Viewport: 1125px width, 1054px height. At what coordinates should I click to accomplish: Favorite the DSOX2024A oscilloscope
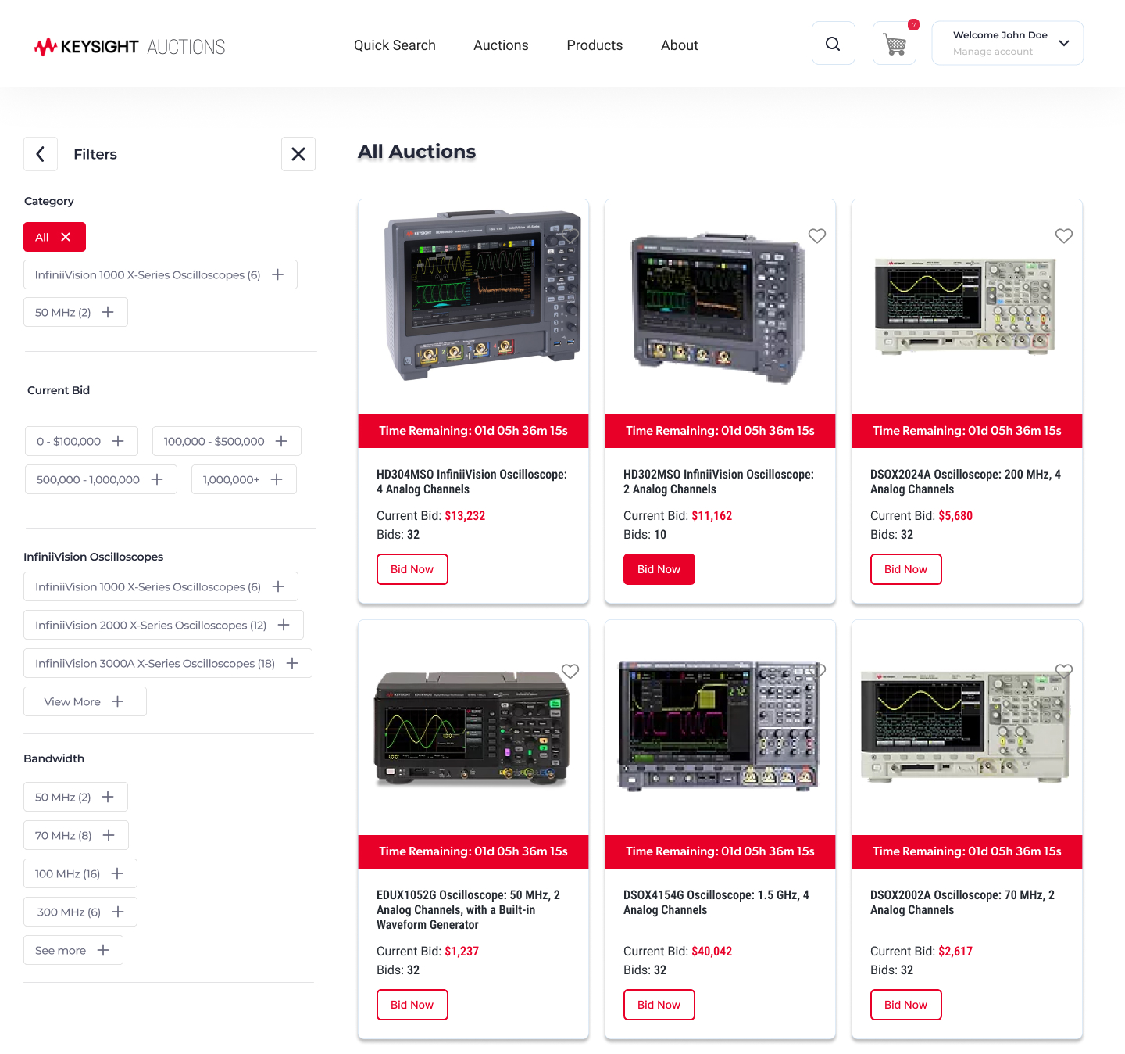click(1064, 235)
